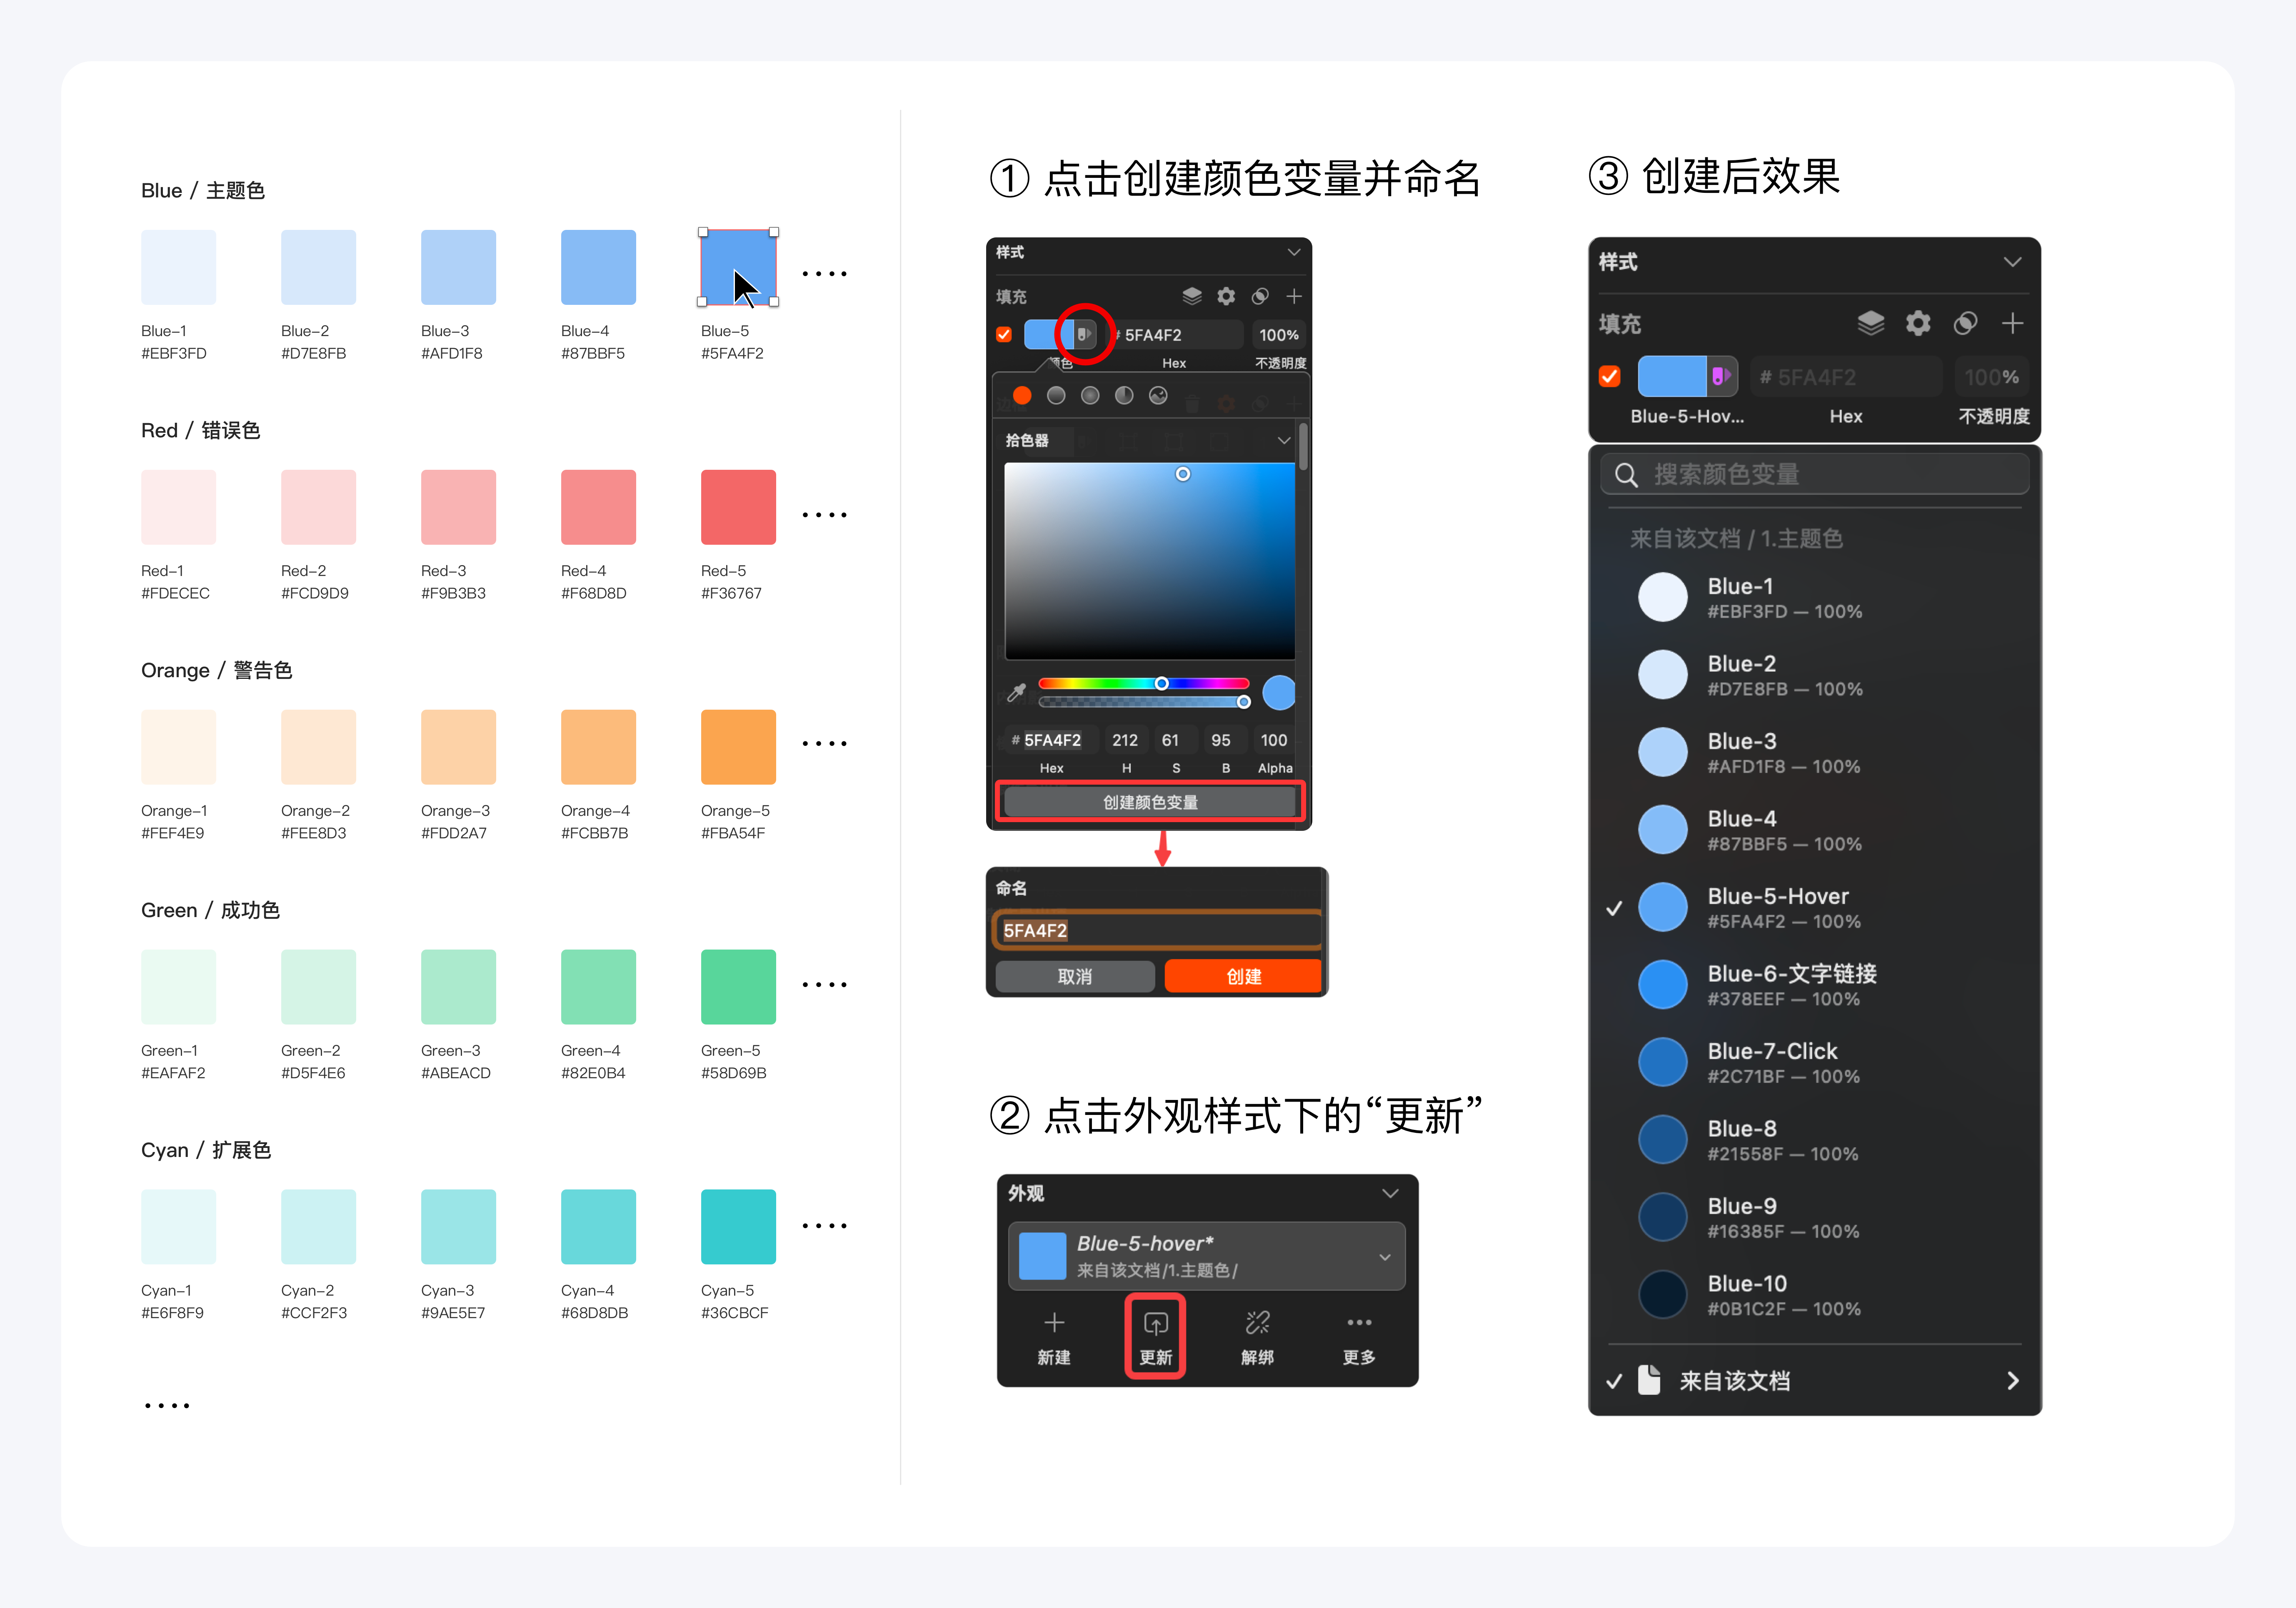Click search magnifier icon in color variable list
Image resolution: width=2296 pixels, height=1608 pixels.
click(1626, 475)
